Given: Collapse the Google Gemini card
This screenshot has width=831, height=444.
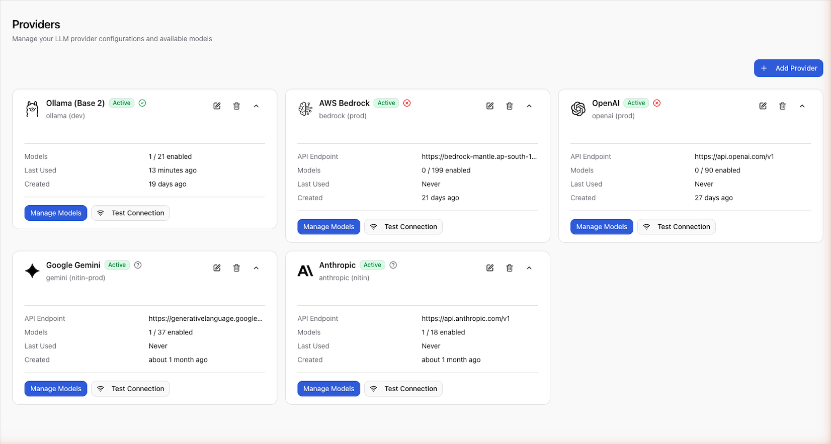Looking at the screenshot, I should pos(256,268).
